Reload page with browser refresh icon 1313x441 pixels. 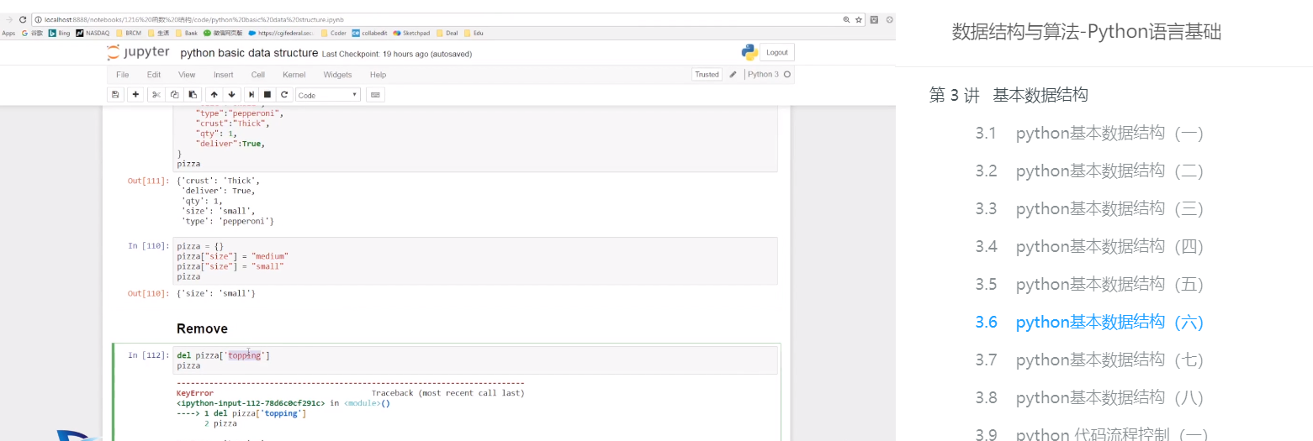(23, 18)
